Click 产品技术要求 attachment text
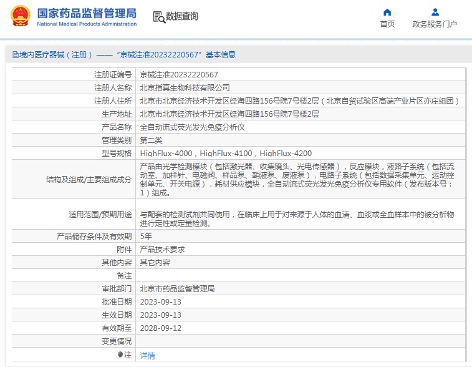The image size is (472, 367). (x=162, y=250)
